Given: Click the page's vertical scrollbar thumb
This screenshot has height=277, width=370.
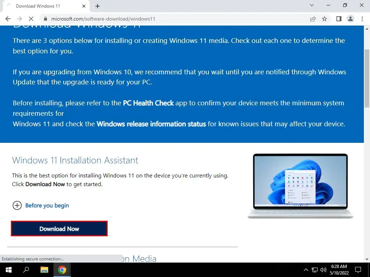Looking at the screenshot, I should pyautogui.click(x=367, y=78).
